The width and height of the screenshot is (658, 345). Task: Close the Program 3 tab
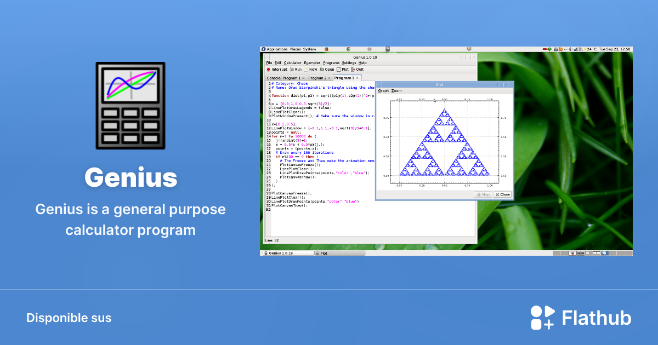pos(358,77)
